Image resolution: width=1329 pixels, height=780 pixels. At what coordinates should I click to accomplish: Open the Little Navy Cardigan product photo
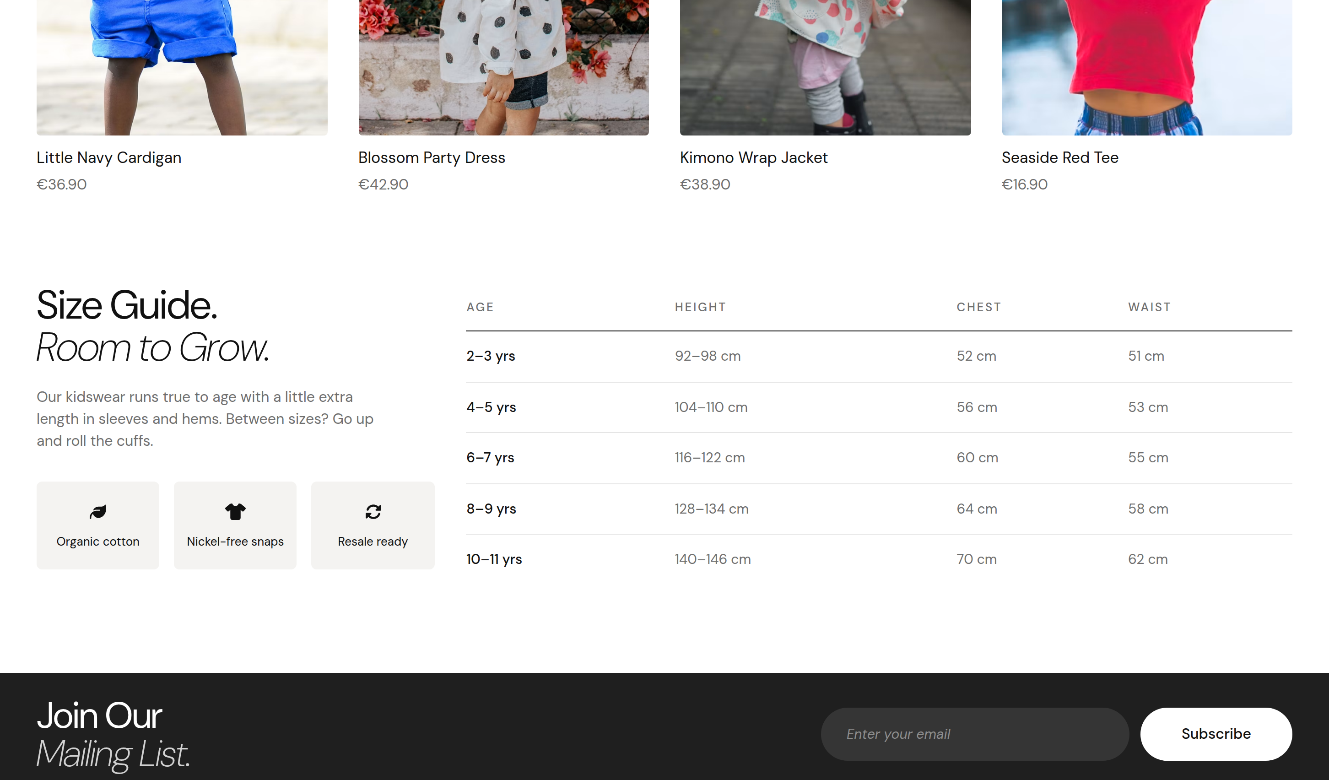[x=182, y=67]
